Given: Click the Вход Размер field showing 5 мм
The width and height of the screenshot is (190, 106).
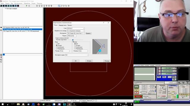Looking at the screenshot, I should coord(65,51).
